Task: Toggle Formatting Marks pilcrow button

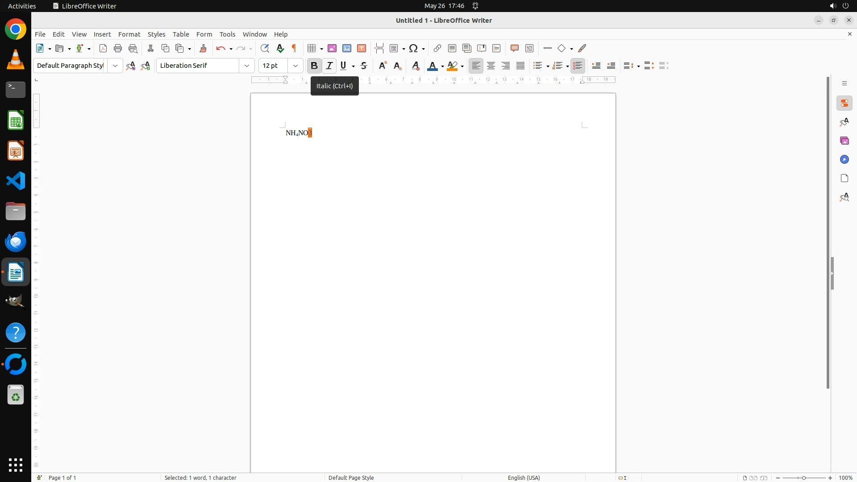Action: pos(294,48)
